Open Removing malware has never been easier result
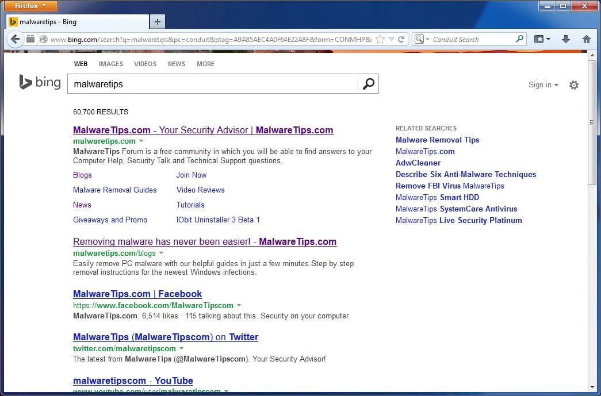The width and height of the screenshot is (601, 396). (x=205, y=241)
